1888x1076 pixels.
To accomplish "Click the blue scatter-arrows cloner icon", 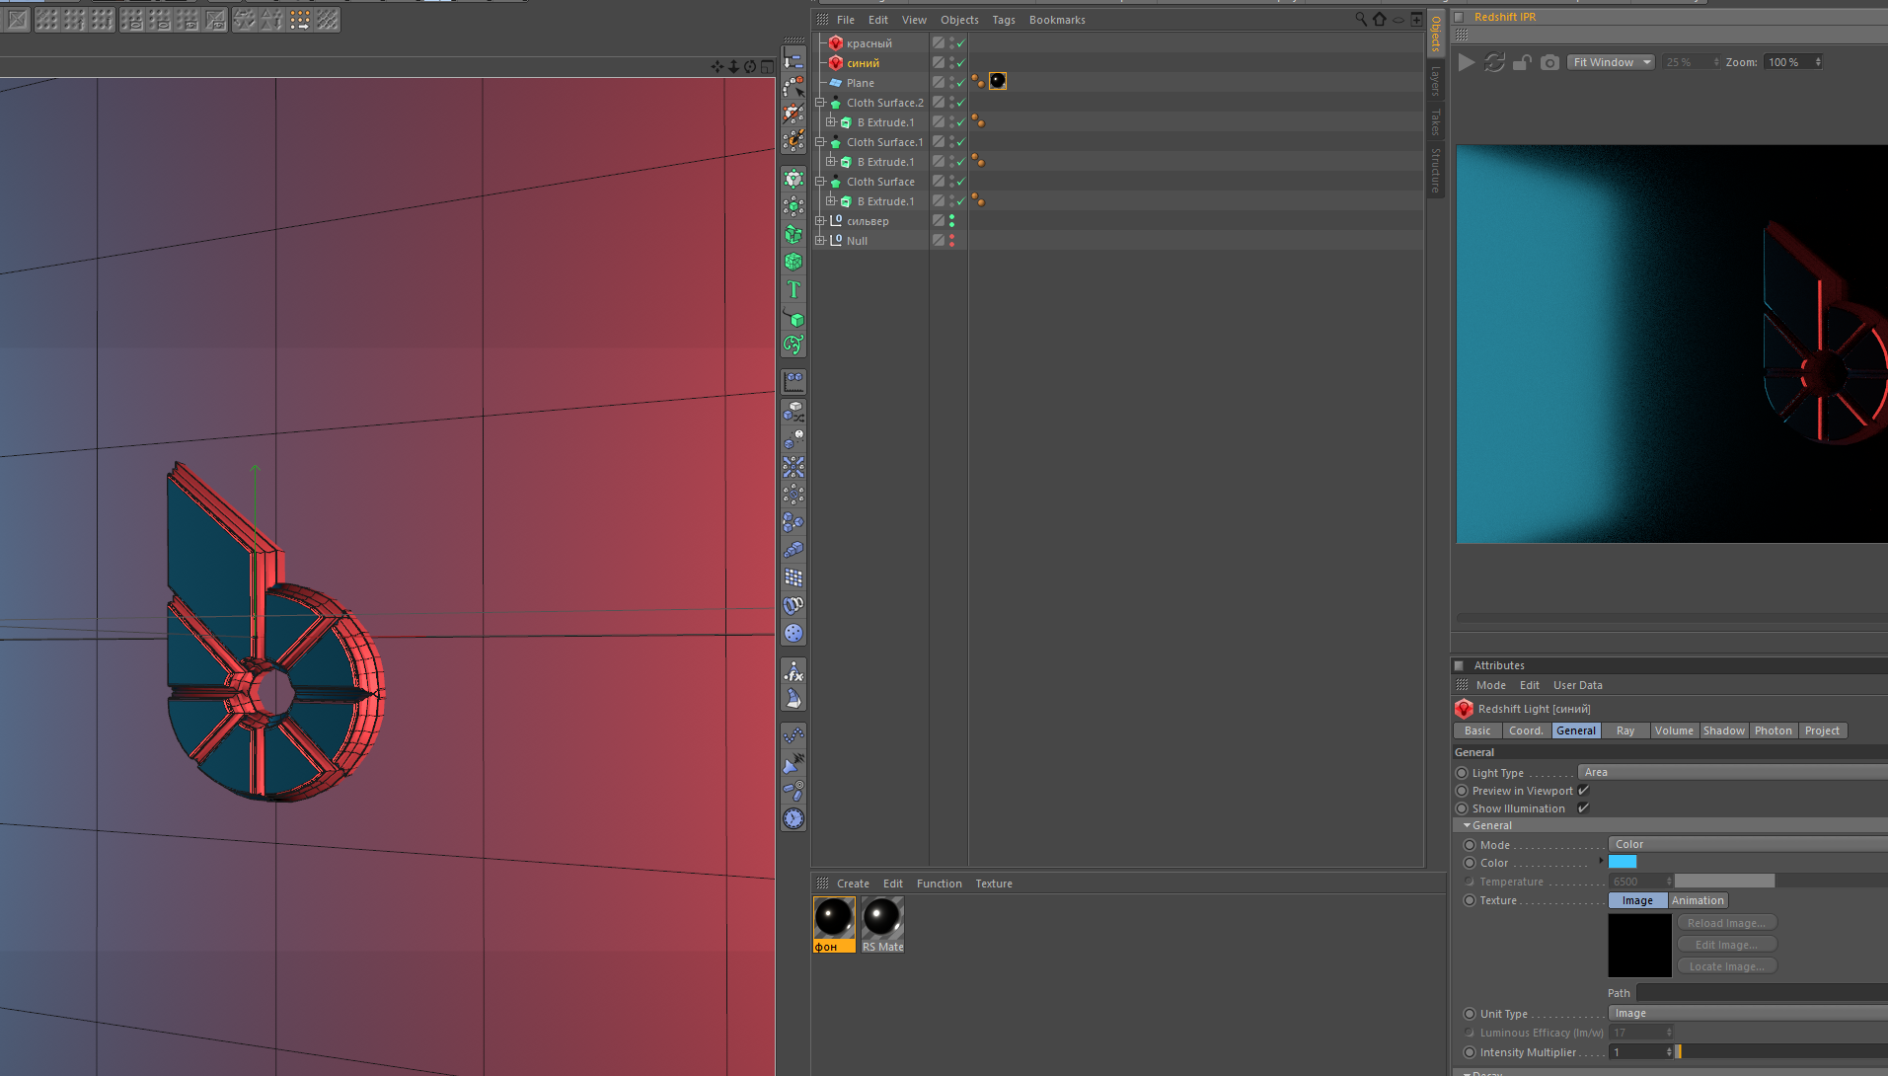I will pyautogui.click(x=793, y=467).
